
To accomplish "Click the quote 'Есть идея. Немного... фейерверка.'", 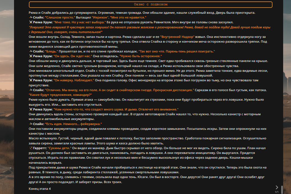I will pos(73,124).
